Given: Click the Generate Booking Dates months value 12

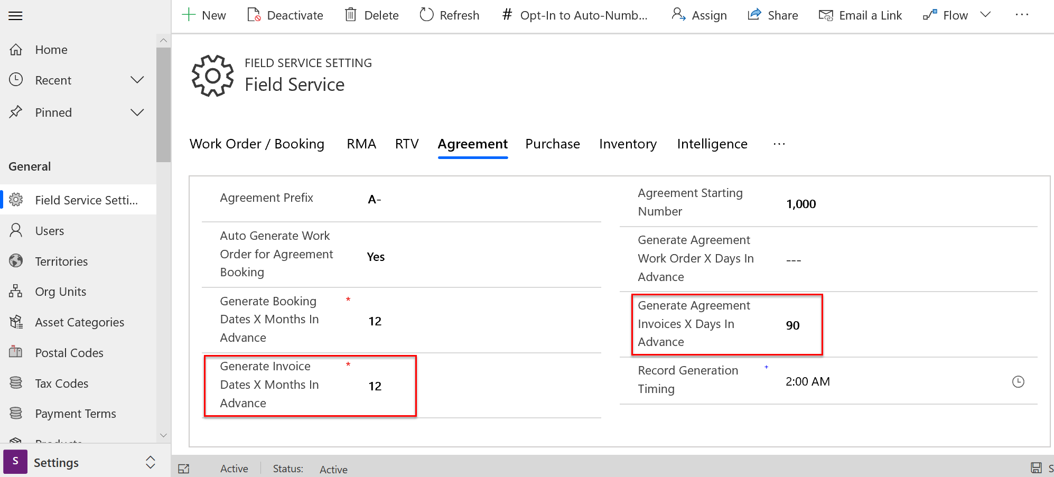Looking at the screenshot, I should click(x=375, y=321).
